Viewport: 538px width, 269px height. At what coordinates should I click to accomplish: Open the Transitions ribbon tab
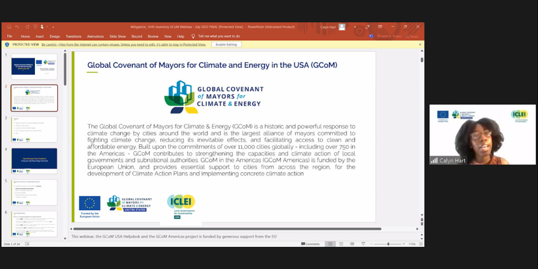(x=73, y=36)
